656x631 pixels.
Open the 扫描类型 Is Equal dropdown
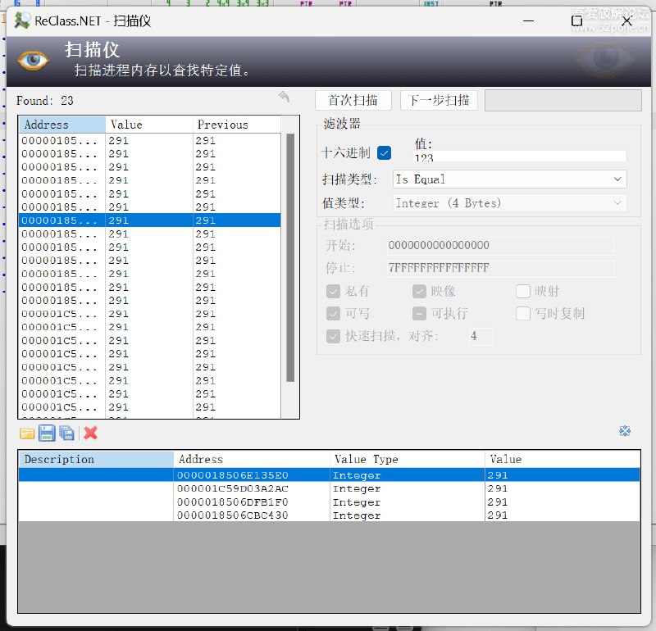point(508,179)
